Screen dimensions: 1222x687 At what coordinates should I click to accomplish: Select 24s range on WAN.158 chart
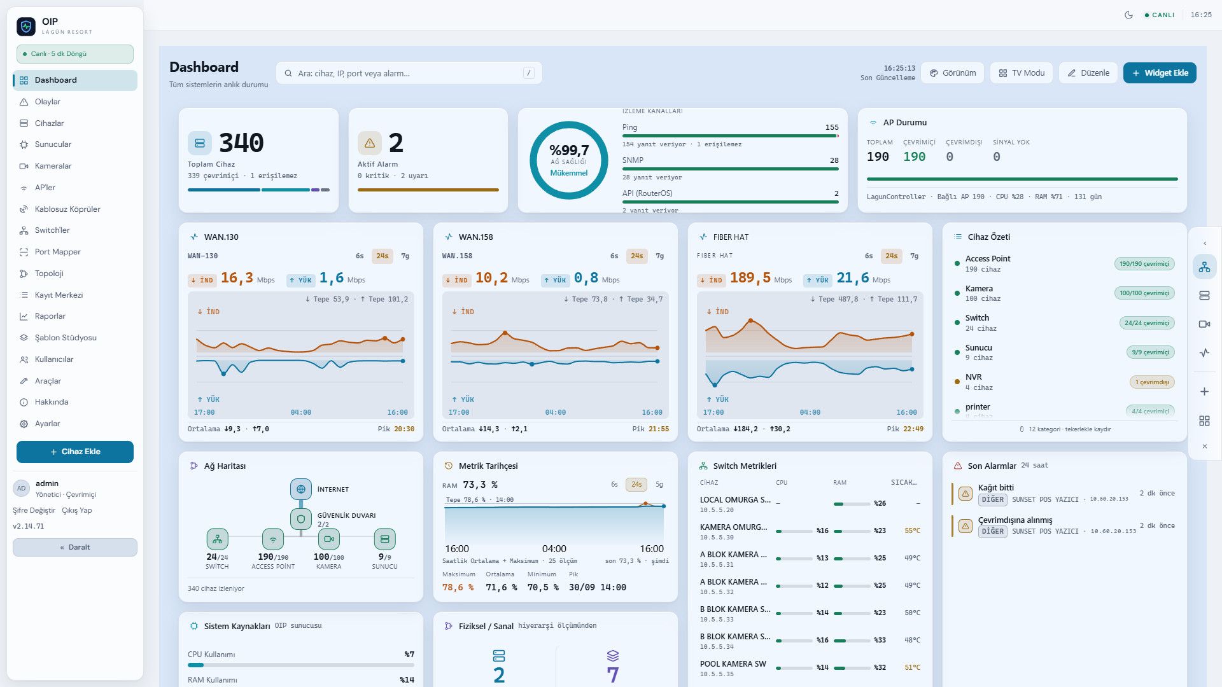(x=636, y=256)
